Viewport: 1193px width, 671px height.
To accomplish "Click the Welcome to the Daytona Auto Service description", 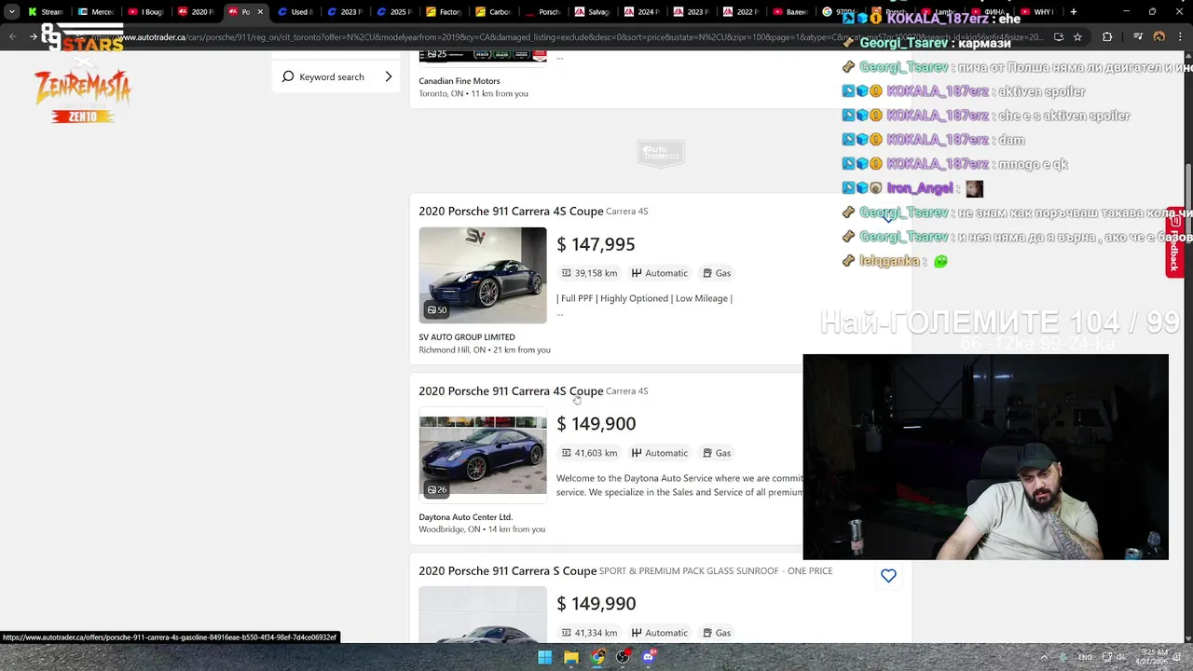I will pyautogui.click(x=679, y=485).
